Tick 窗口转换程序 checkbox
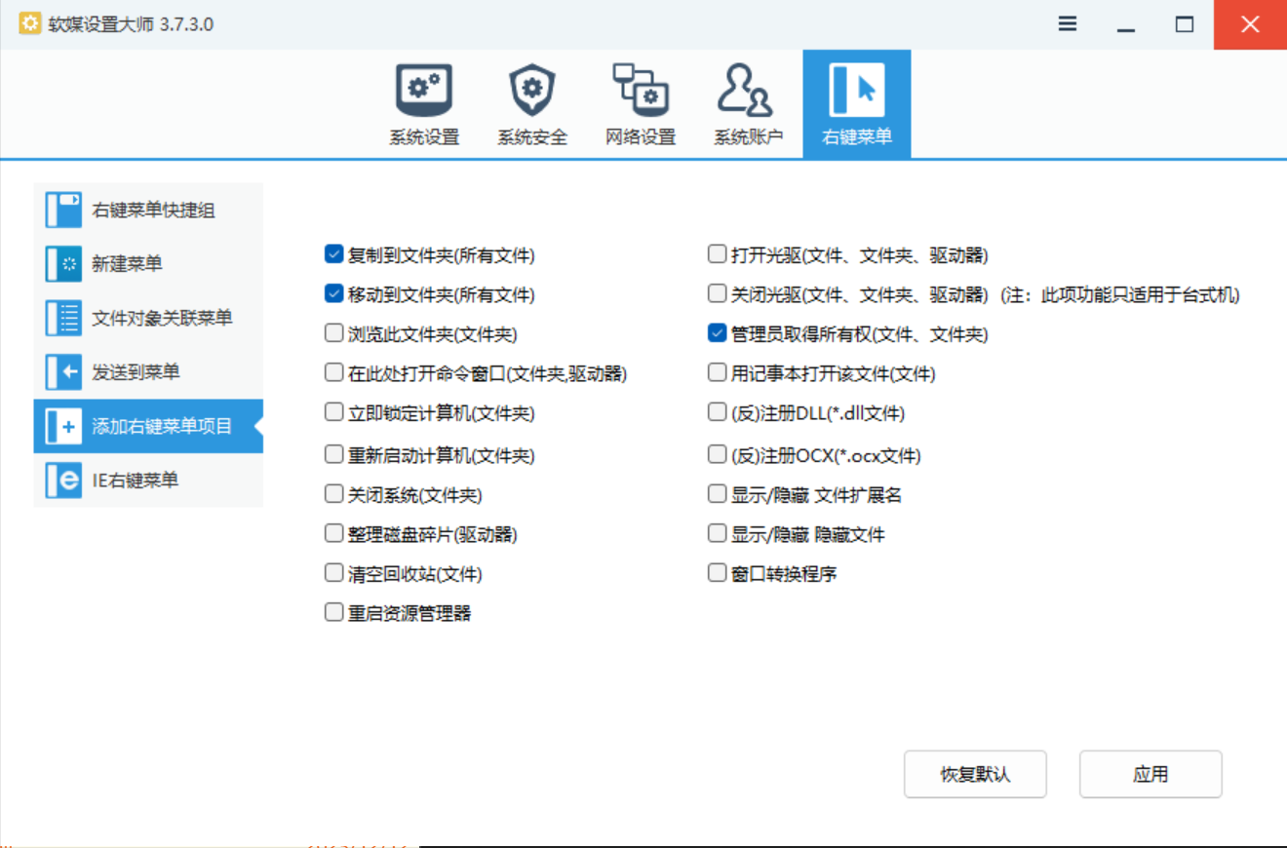 (x=717, y=573)
